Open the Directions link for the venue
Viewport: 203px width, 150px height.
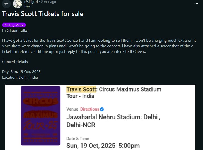[90, 109]
